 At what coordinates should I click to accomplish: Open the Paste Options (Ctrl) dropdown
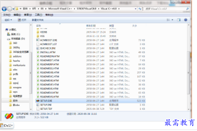(x=7, y=125)
